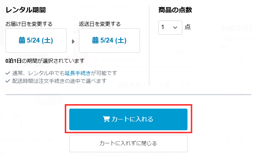Open the delivery date picker showing 5/24 (土)
Image resolution: width=253 pixels, height=156 pixels.
coord(36,40)
